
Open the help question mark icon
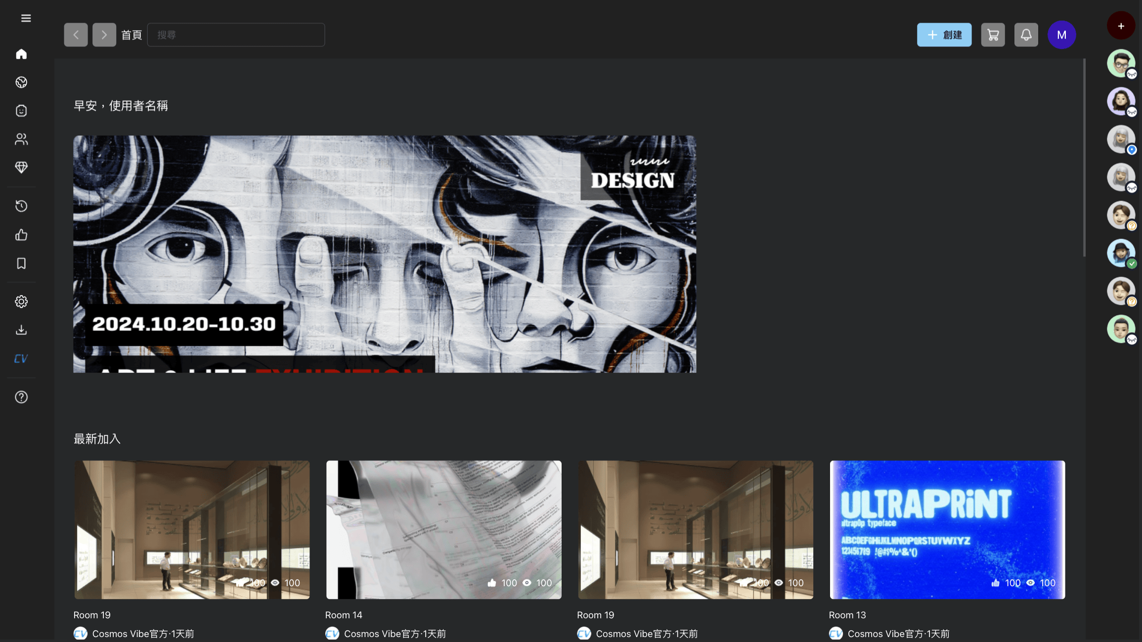21,397
